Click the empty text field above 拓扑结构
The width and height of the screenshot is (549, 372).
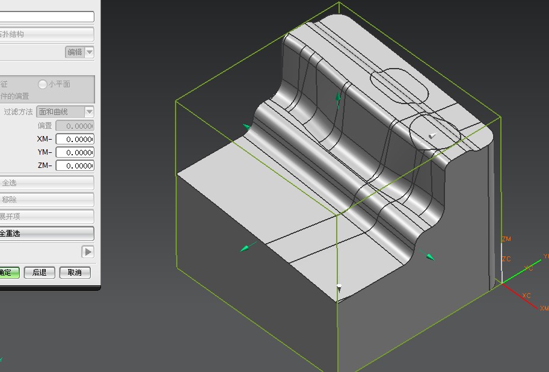(x=46, y=17)
